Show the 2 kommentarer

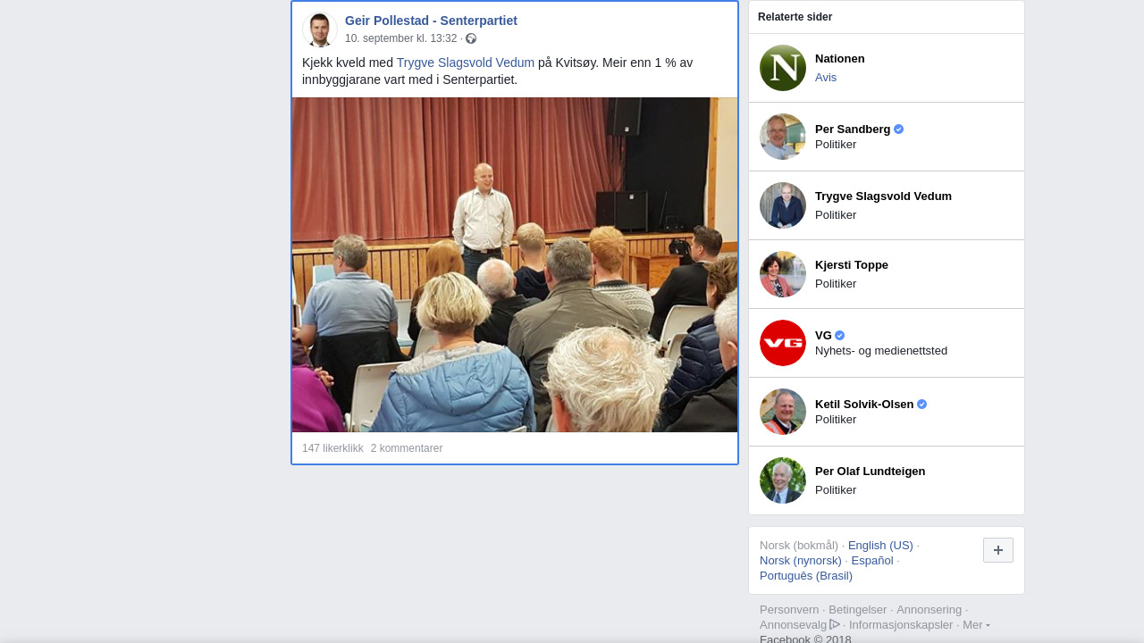coord(407,448)
